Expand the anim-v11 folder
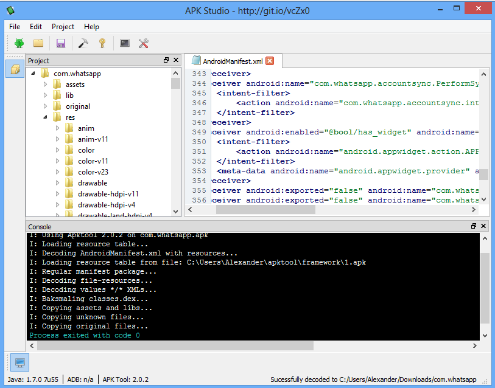Viewport: 495px width, 388px height. [x=57, y=139]
